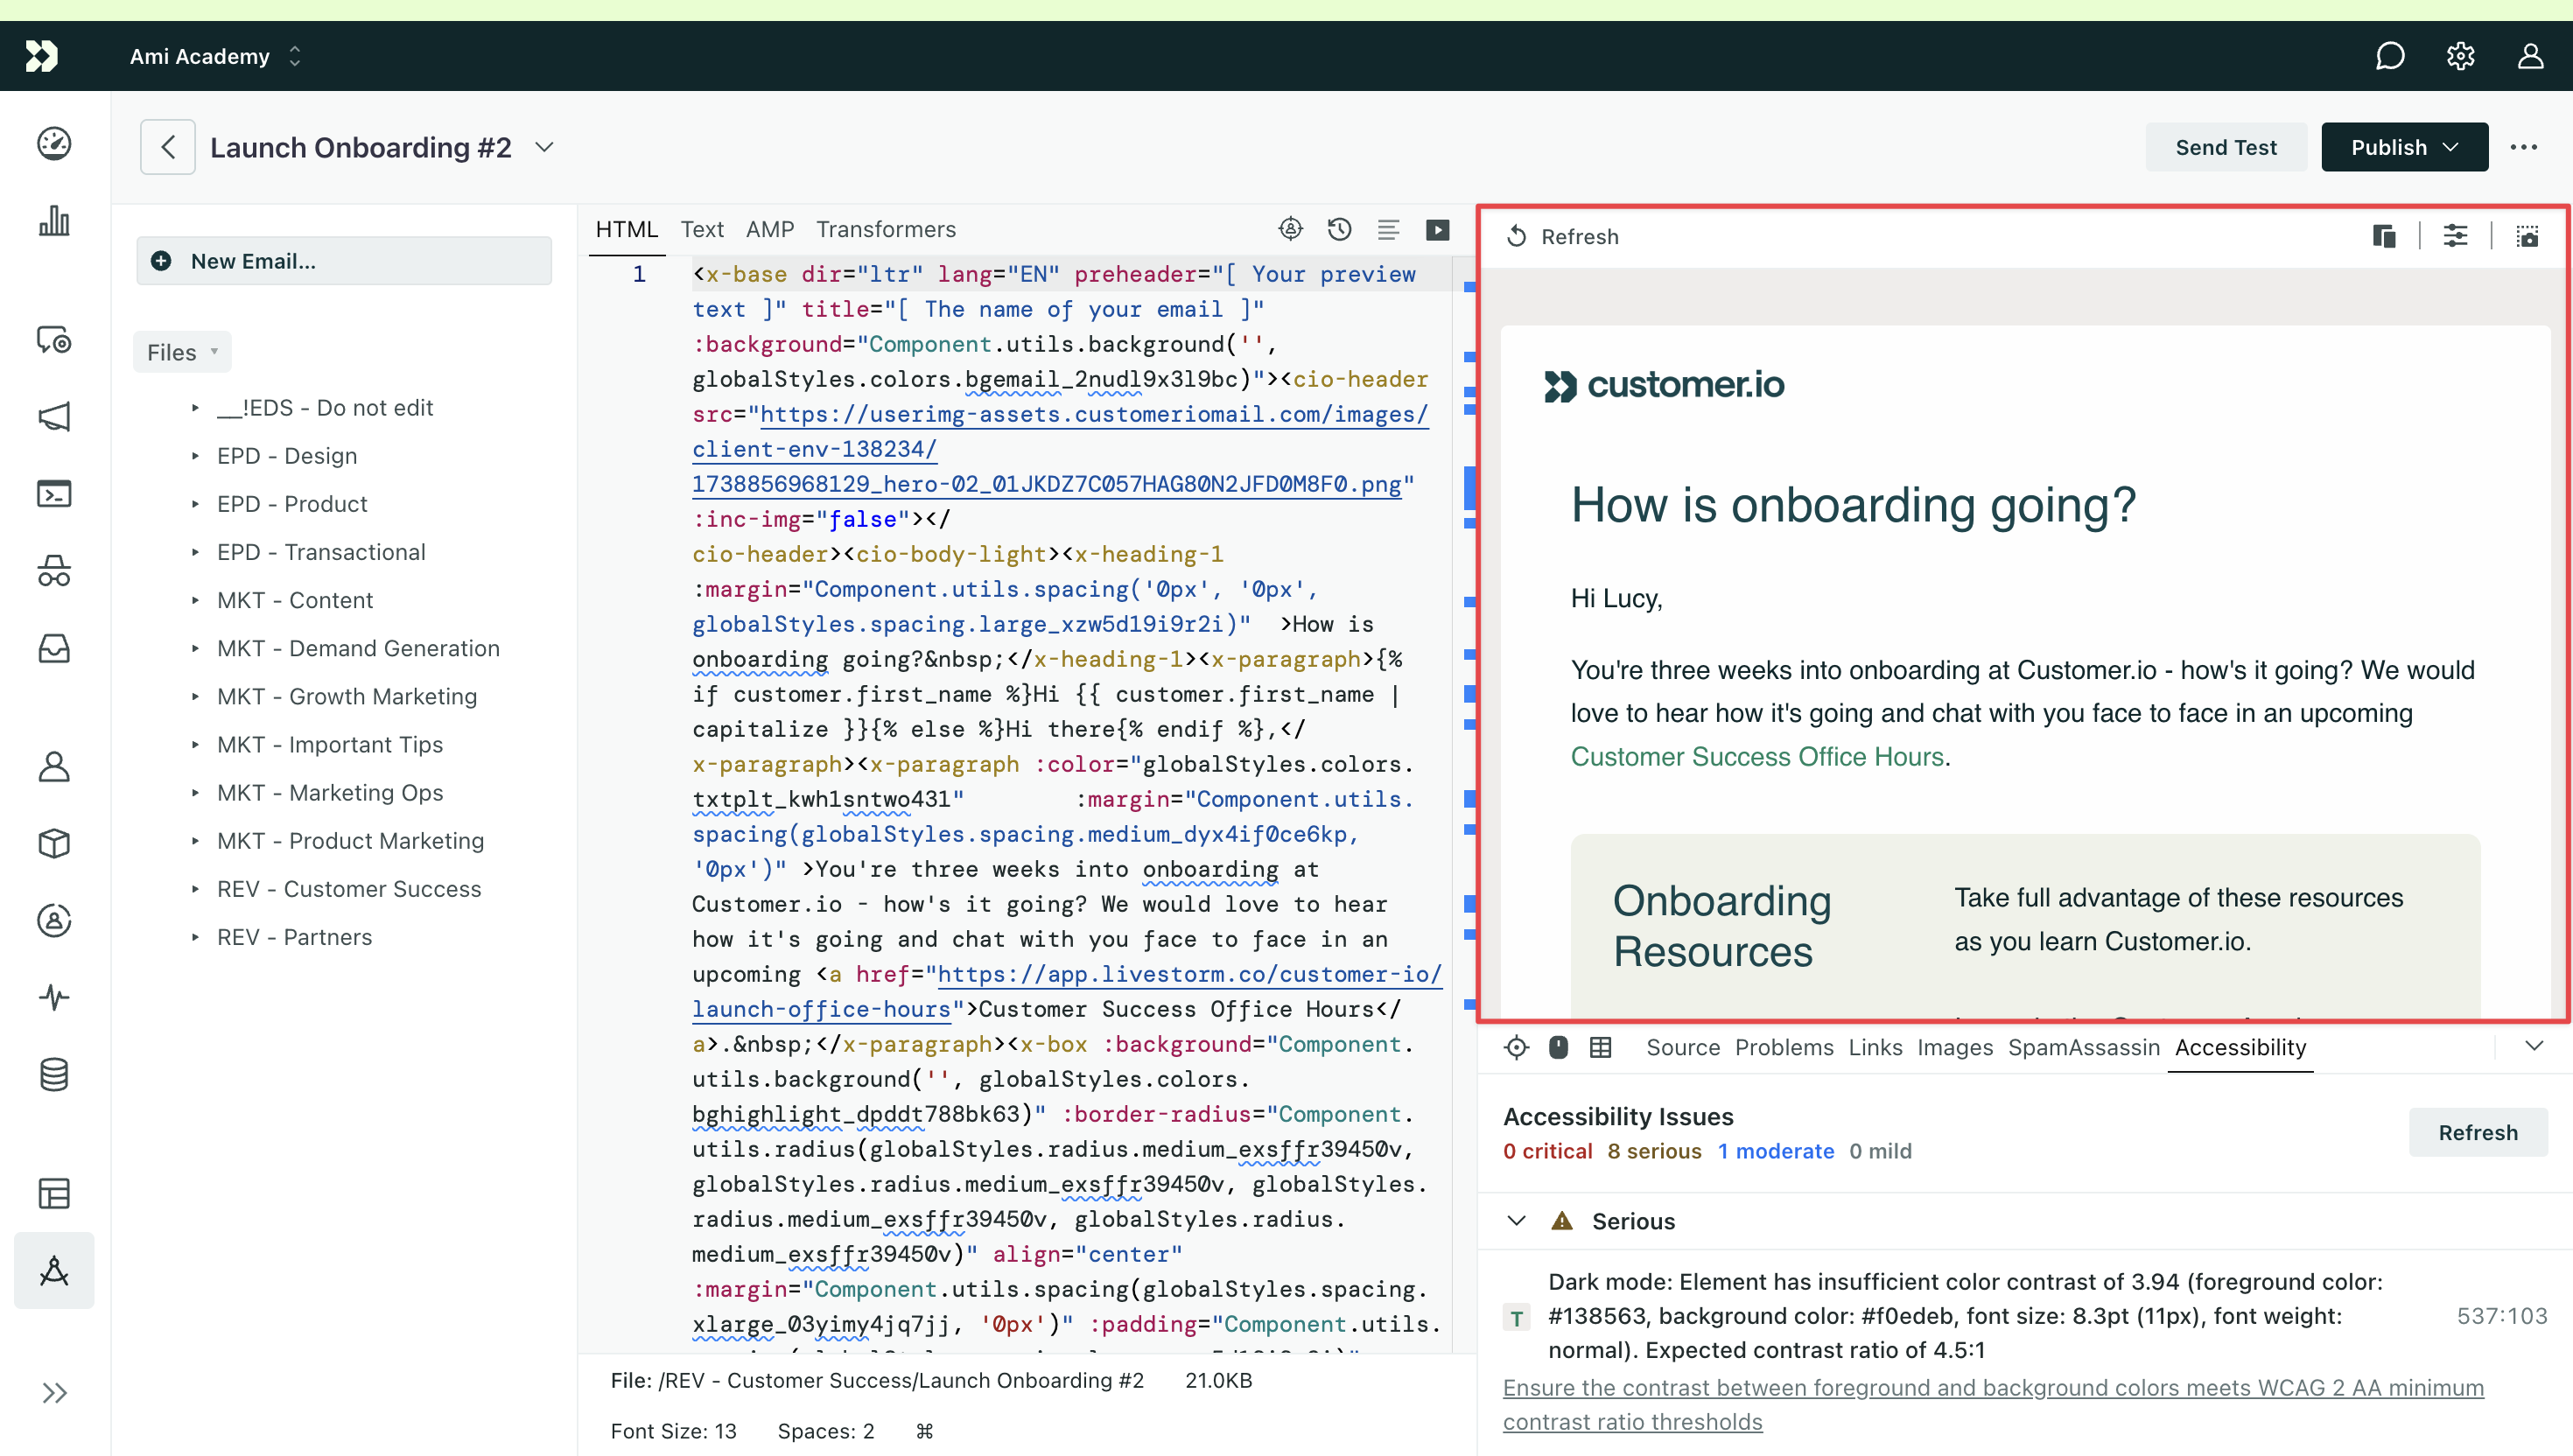Viewport: 2573px width, 1456px height.
Task: Click the play preview icon in the editor toolbar
Action: tap(1437, 230)
